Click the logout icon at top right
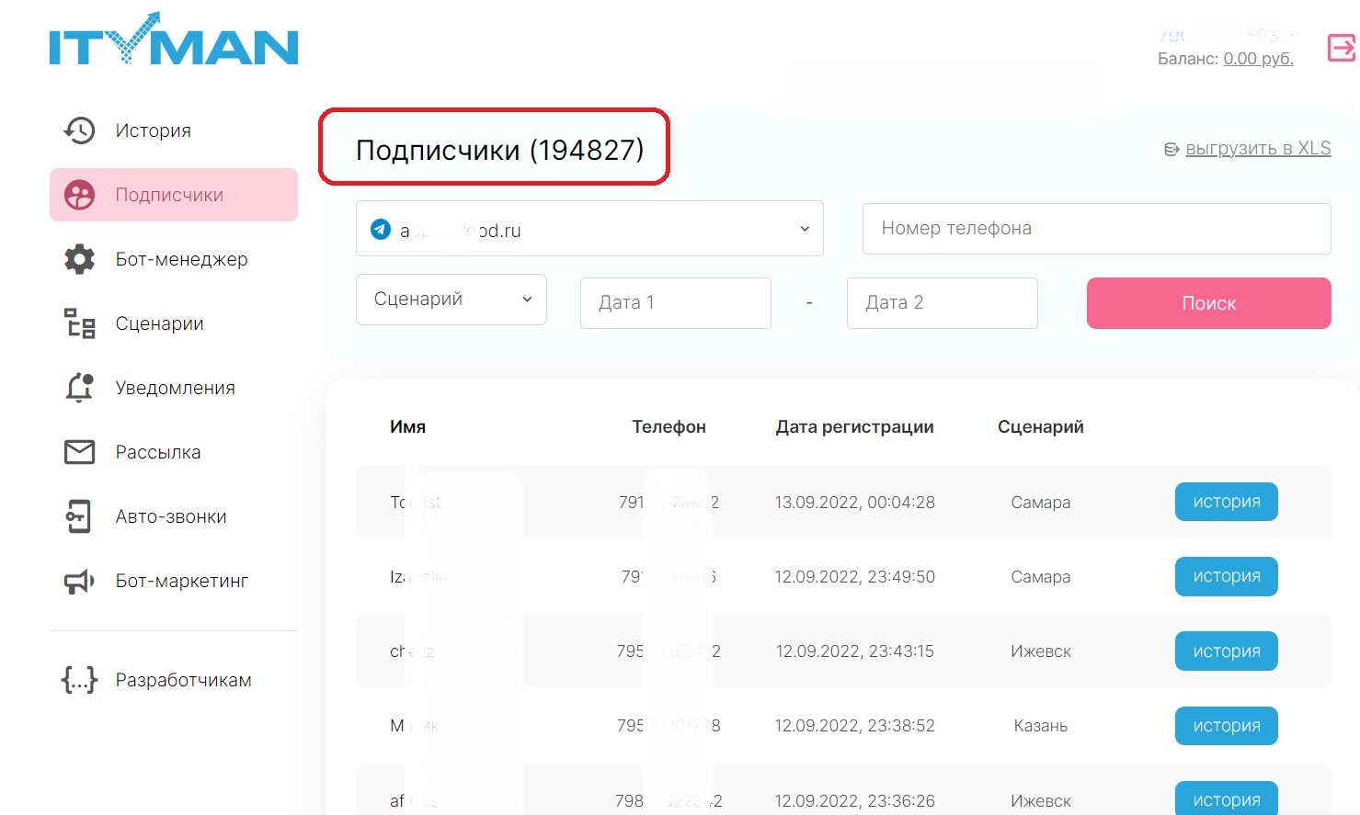 click(1342, 47)
